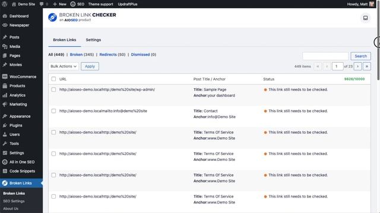Click the WooCommerce icon
Screen dimensions: 380x213
[x=5, y=76]
